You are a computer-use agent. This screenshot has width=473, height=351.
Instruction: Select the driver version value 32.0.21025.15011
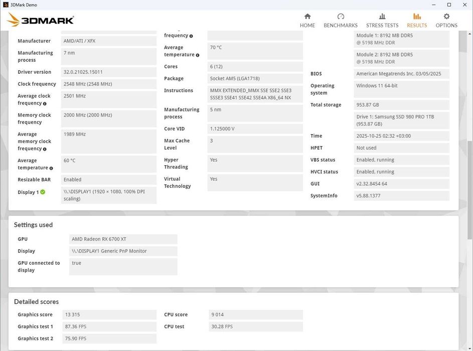pos(109,72)
